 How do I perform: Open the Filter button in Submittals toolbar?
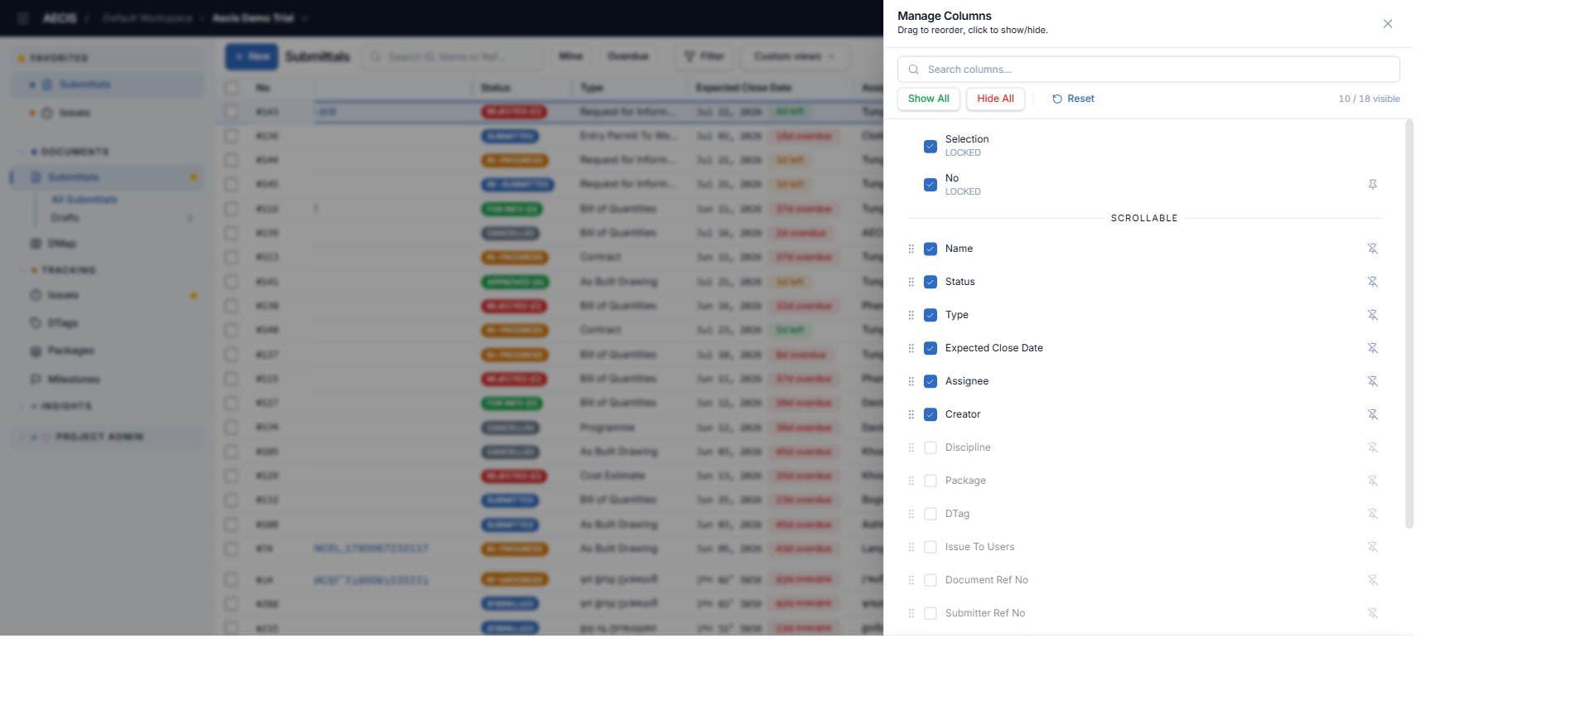point(704,56)
